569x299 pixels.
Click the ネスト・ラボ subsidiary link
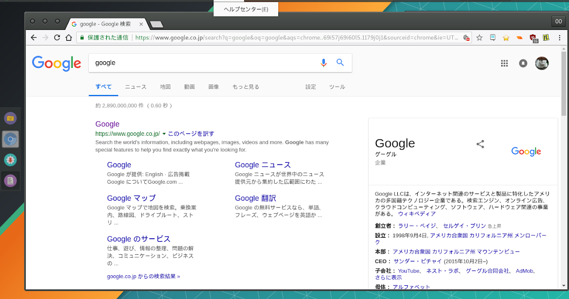[443, 271]
